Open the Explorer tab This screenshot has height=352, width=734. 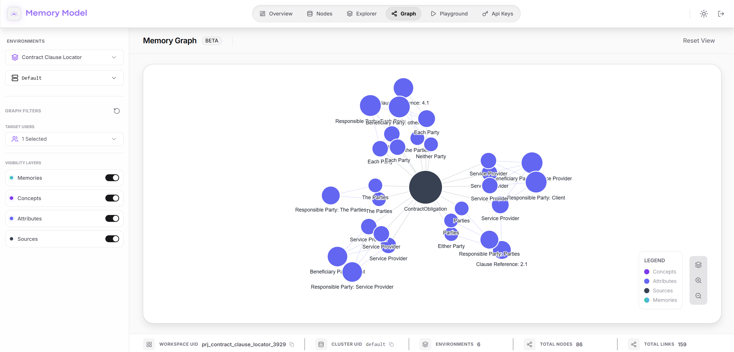(x=361, y=13)
